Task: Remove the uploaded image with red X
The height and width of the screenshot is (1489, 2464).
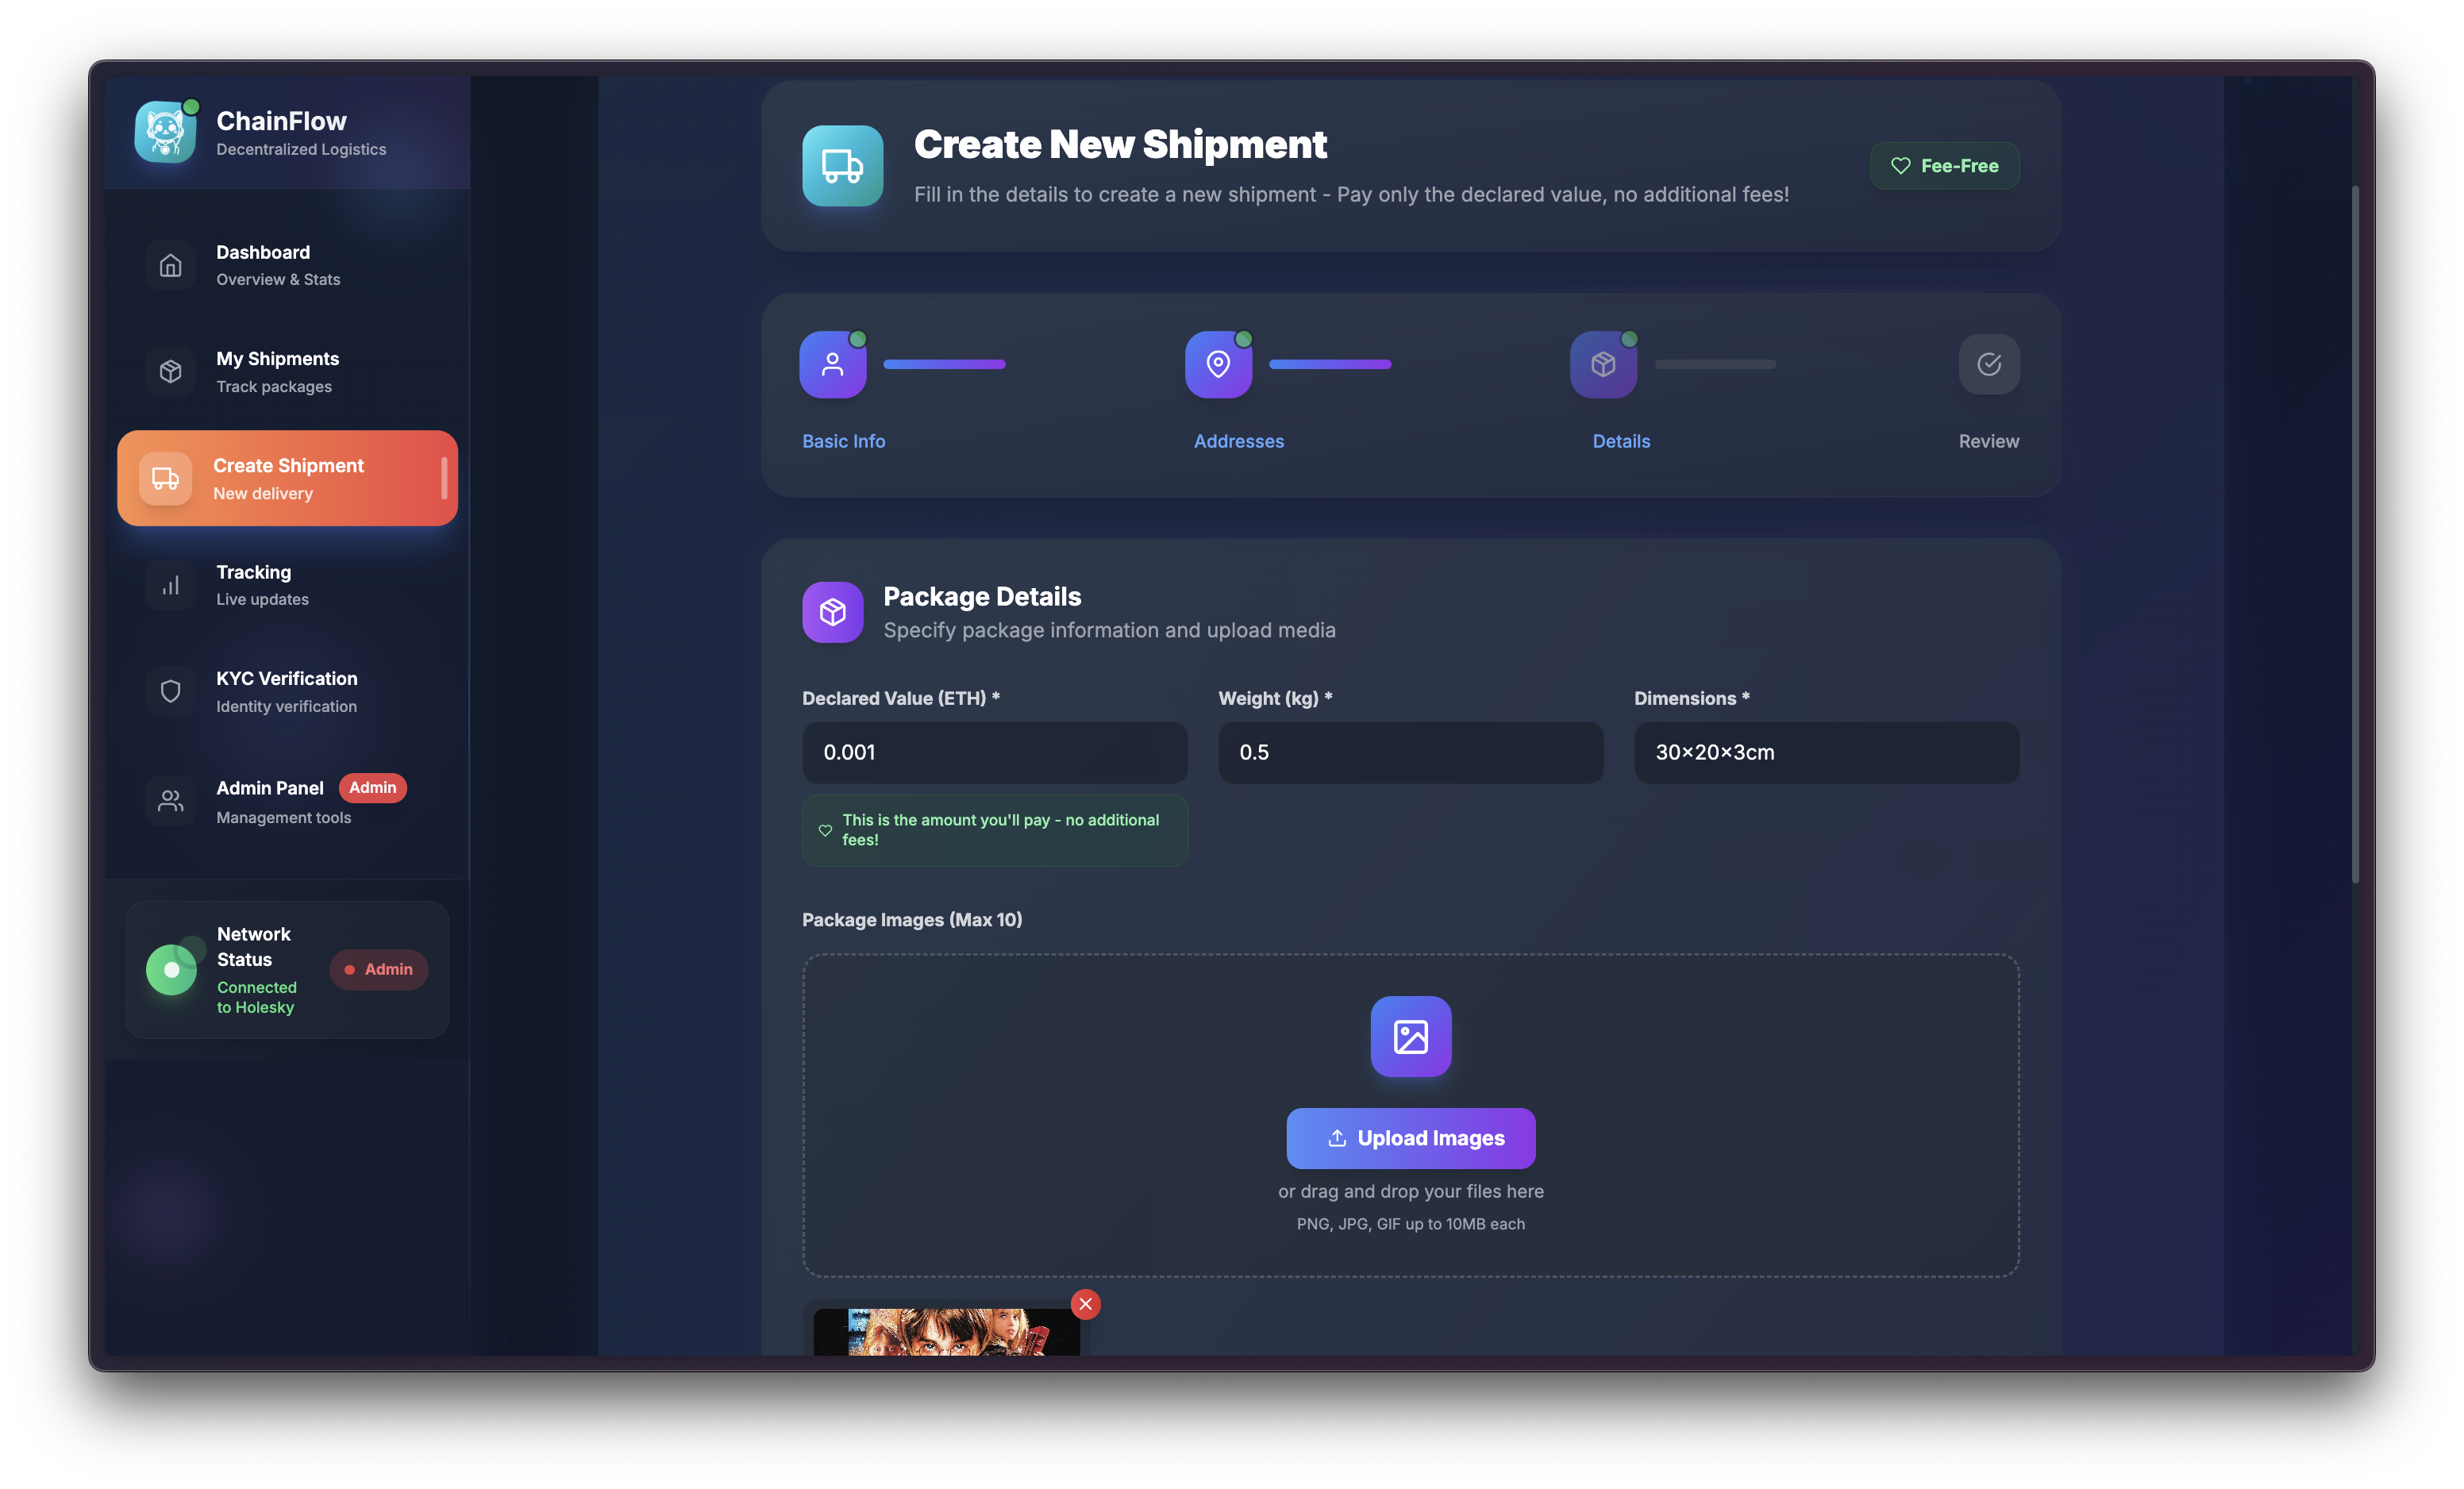Action: click(x=1085, y=1304)
